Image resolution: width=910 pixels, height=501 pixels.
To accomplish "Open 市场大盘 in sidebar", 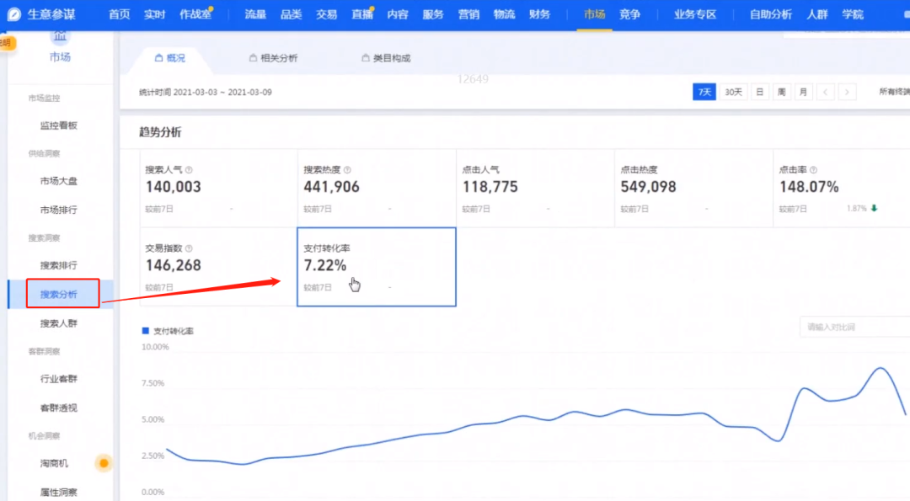I will click(x=59, y=181).
